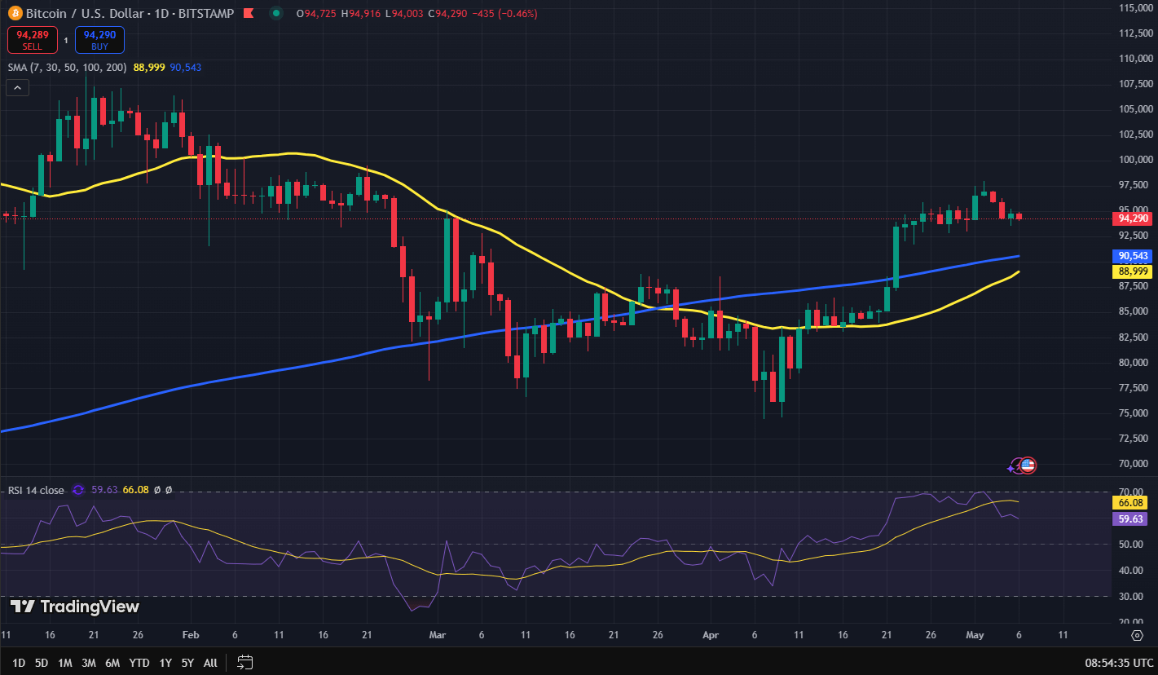The height and width of the screenshot is (675, 1158).
Task: Click the TradingView logo
Action: pos(73,607)
